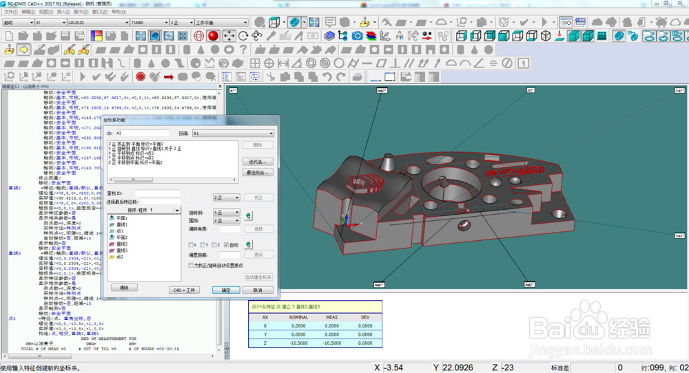The image size is (689, 373).
Task: Click the 偏转角度 input field
Action: [230, 228]
